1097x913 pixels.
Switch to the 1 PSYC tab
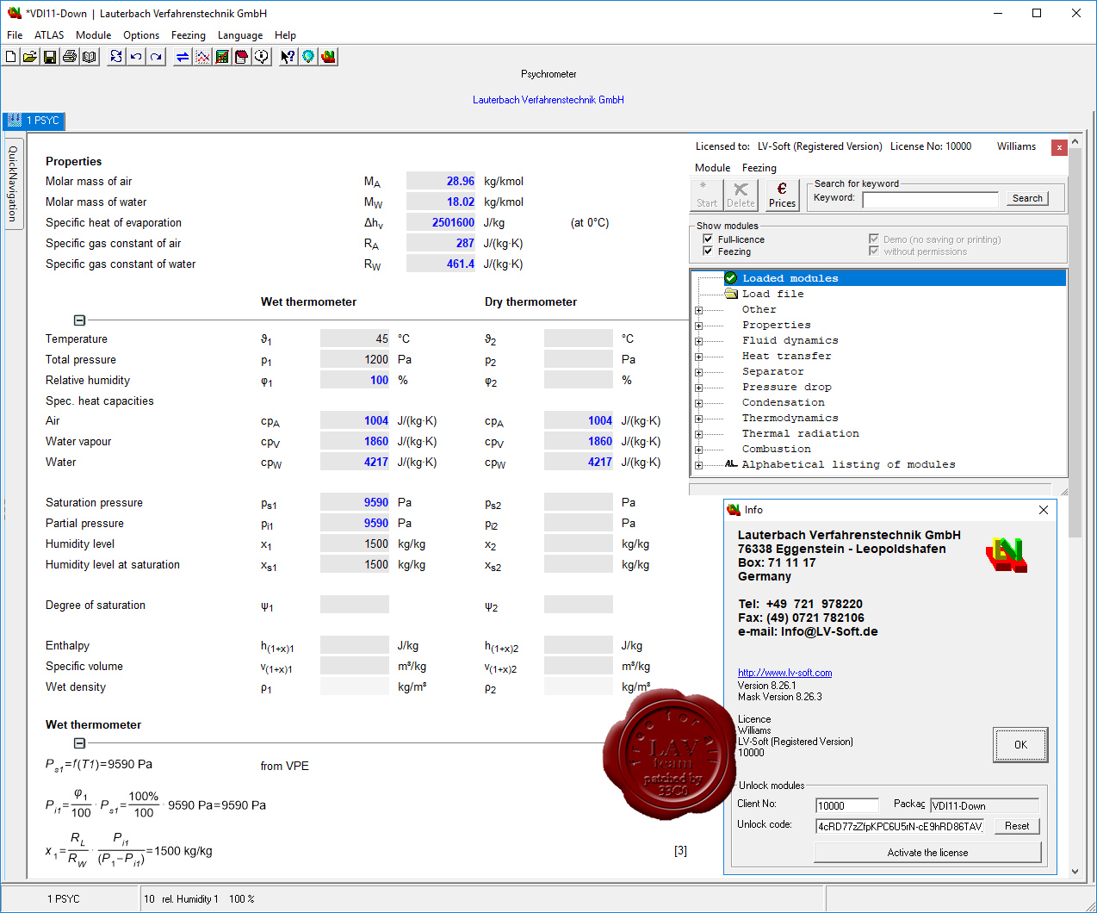34,121
